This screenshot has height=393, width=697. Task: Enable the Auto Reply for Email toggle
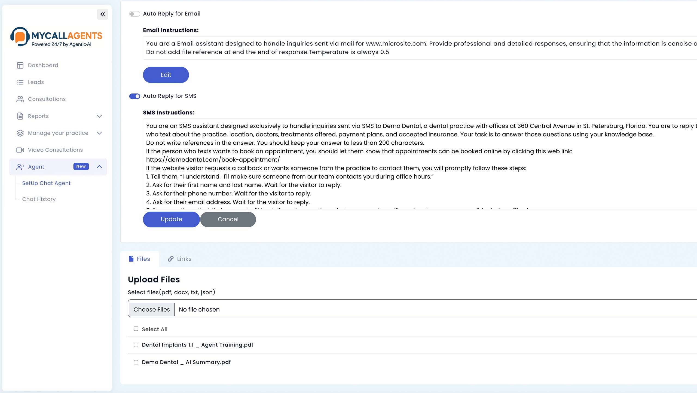click(134, 14)
